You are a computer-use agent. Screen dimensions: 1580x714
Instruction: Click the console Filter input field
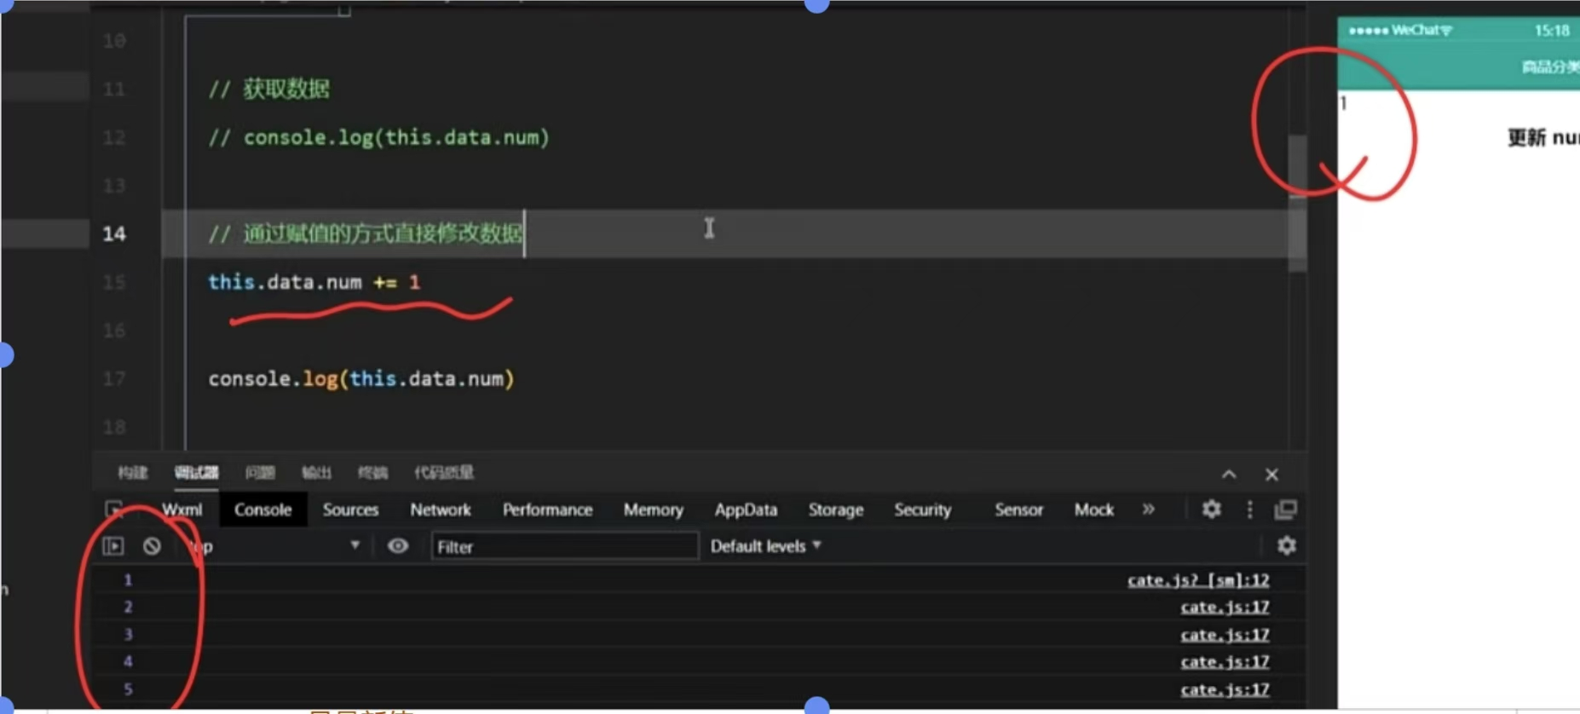pos(564,546)
